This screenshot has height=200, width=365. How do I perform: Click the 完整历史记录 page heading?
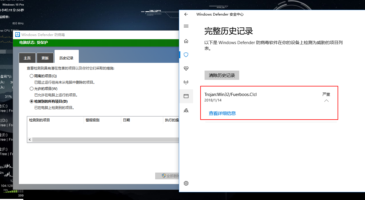(229, 31)
